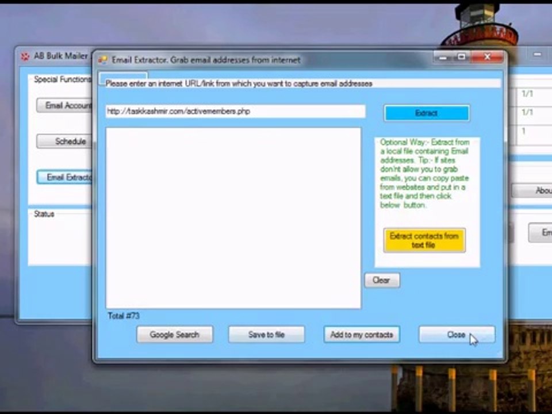Click Email Extractor button in AB Bulk Mailer

(64, 177)
